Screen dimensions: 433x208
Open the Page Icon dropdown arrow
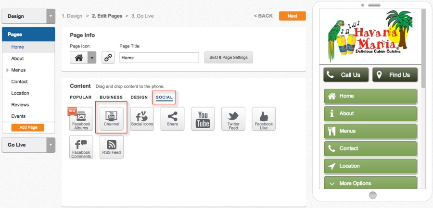click(92, 58)
